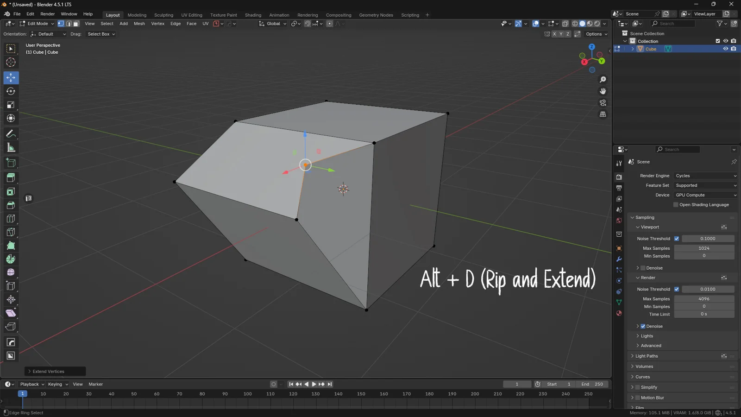The width and height of the screenshot is (741, 417).
Task: Activate the Rotate tool
Action: 11,91
